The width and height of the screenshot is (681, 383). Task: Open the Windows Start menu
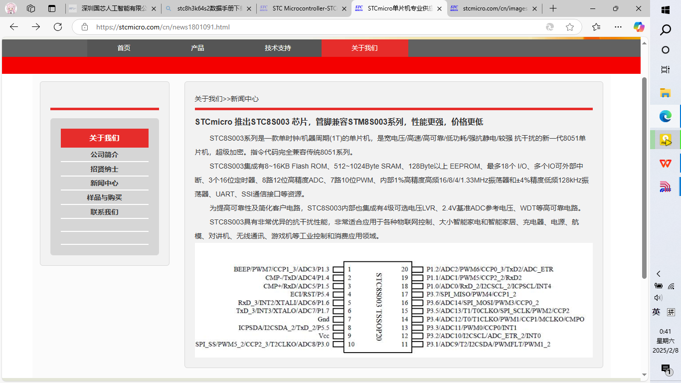pos(666,10)
